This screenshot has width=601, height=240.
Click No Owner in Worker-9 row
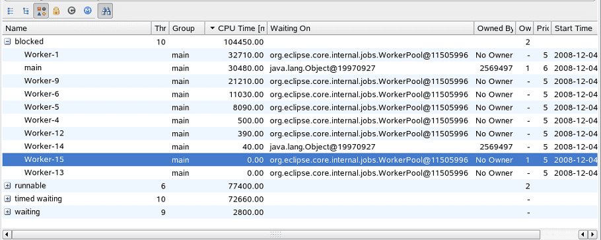point(494,81)
